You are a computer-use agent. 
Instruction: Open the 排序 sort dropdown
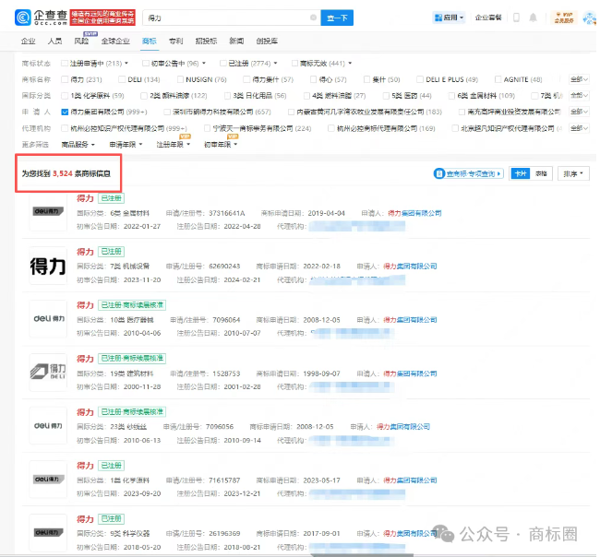click(x=572, y=173)
